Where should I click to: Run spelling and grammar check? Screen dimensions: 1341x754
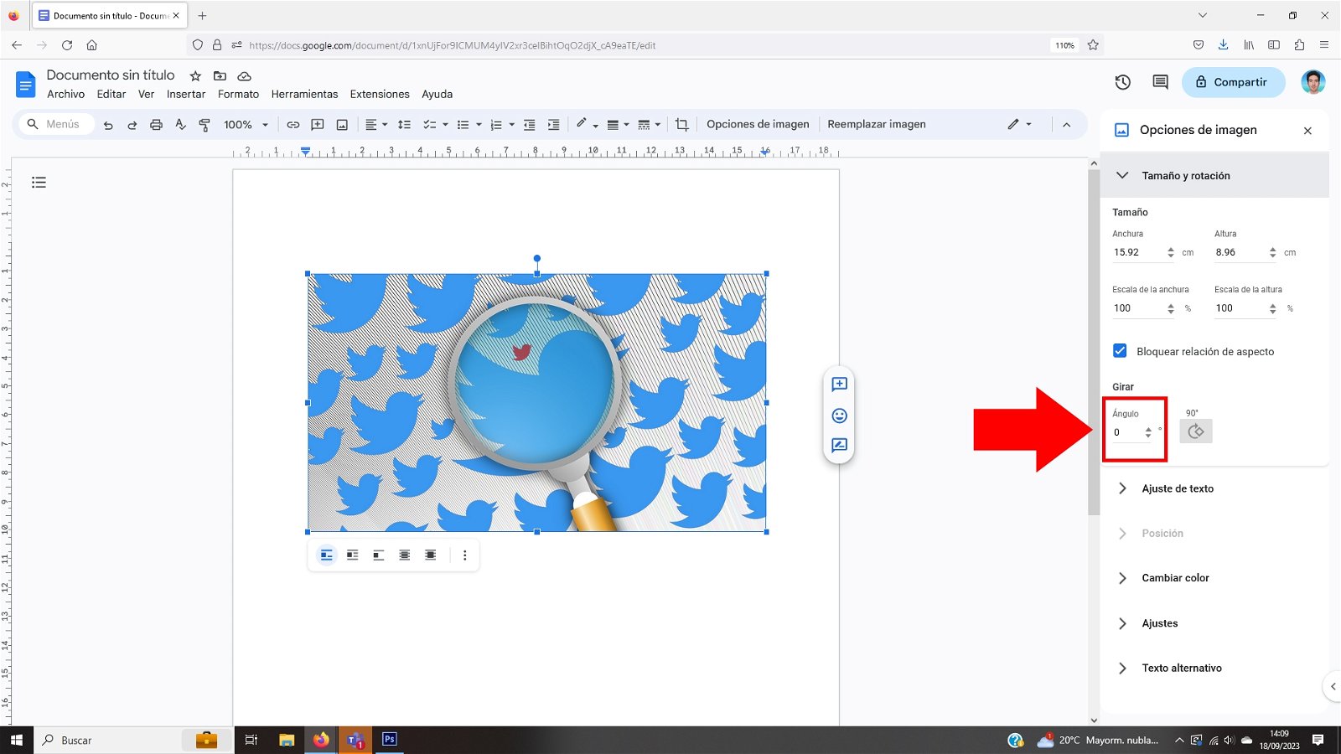(180, 125)
